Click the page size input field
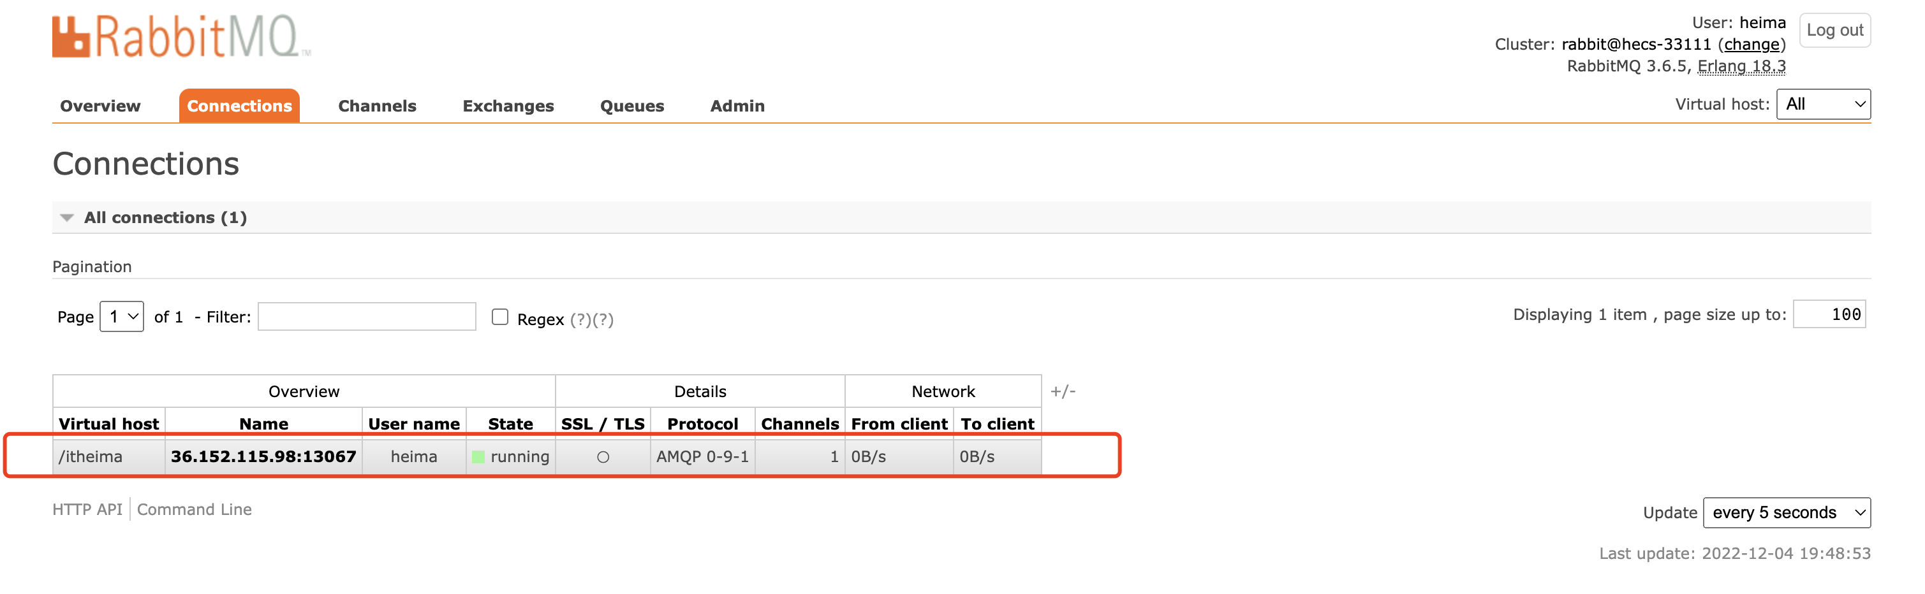1925x594 pixels. 1829,315
